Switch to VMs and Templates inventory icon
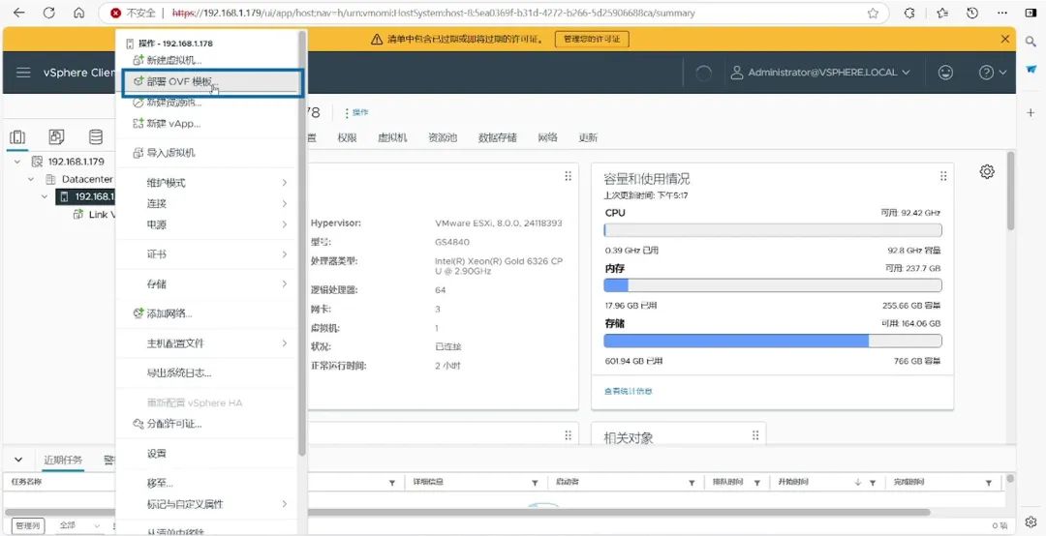Screen dimensions: 1046x536 click(57, 137)
